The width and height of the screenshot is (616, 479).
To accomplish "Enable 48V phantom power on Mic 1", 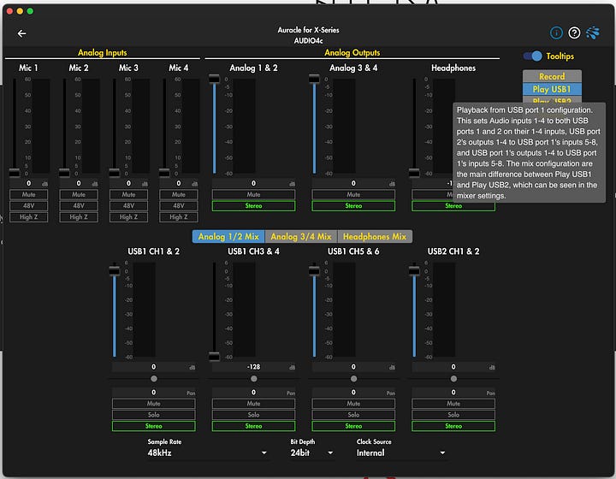I will [29, 206].
